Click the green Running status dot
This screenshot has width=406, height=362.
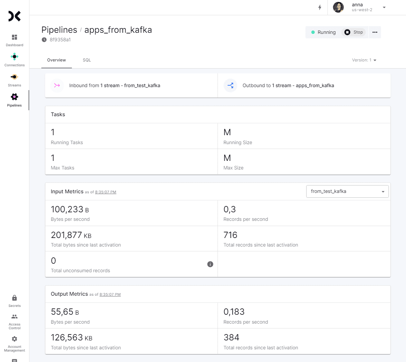click(x=313, y=32)
